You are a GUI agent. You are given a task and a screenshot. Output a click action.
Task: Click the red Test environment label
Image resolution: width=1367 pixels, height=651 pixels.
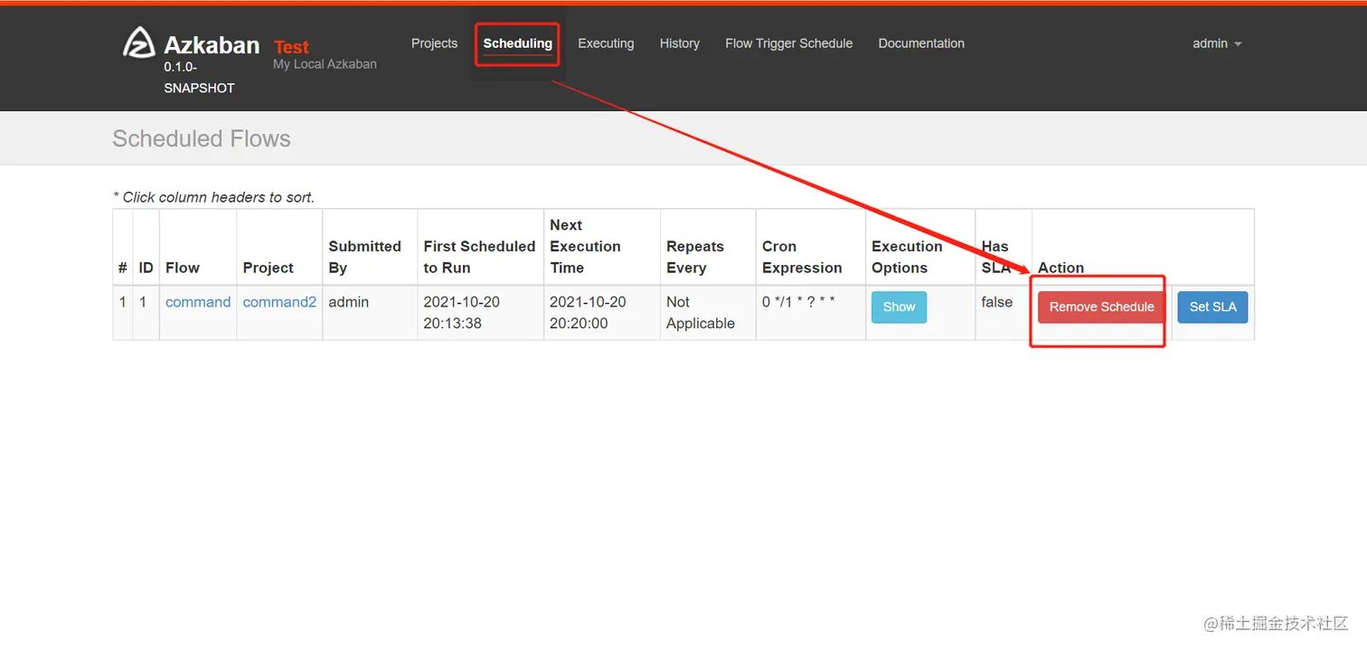291,47
